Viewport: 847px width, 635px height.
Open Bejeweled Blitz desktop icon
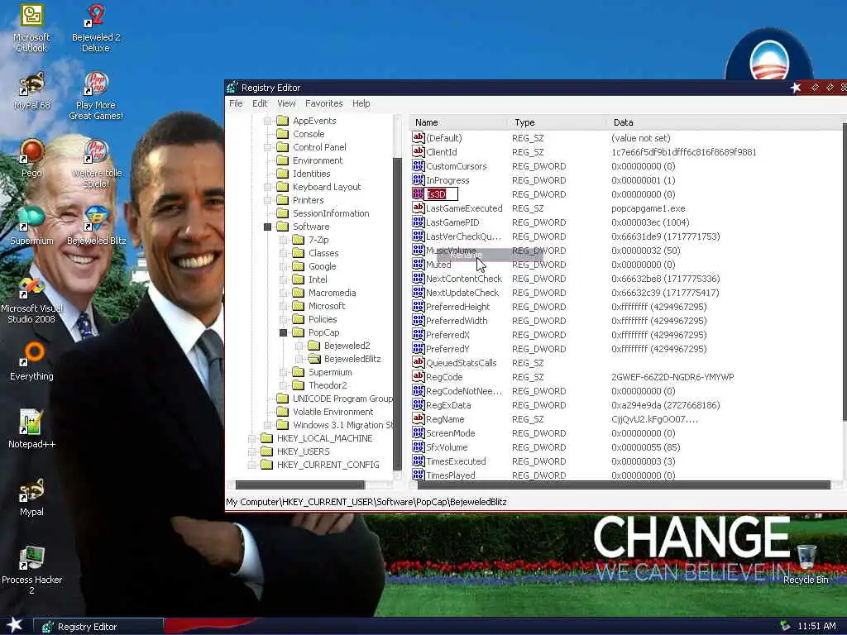point(96,227)
